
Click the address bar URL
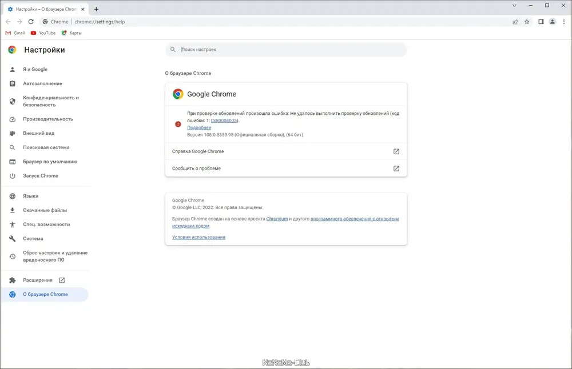point(100,22)
